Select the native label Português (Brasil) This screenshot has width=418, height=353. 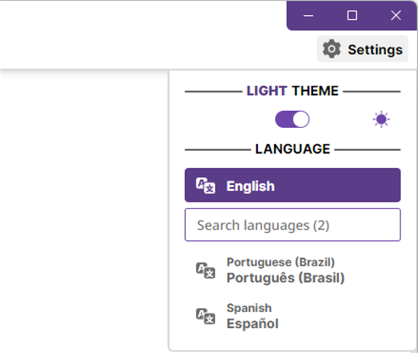(286, 278)
